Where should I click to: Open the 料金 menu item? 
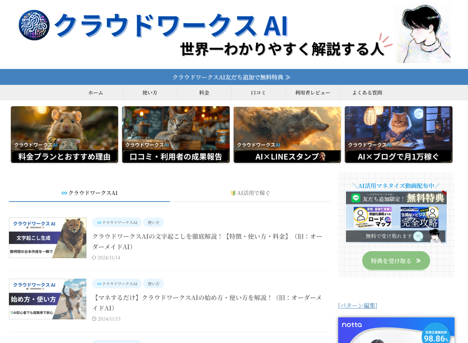[x=204, y=93]
